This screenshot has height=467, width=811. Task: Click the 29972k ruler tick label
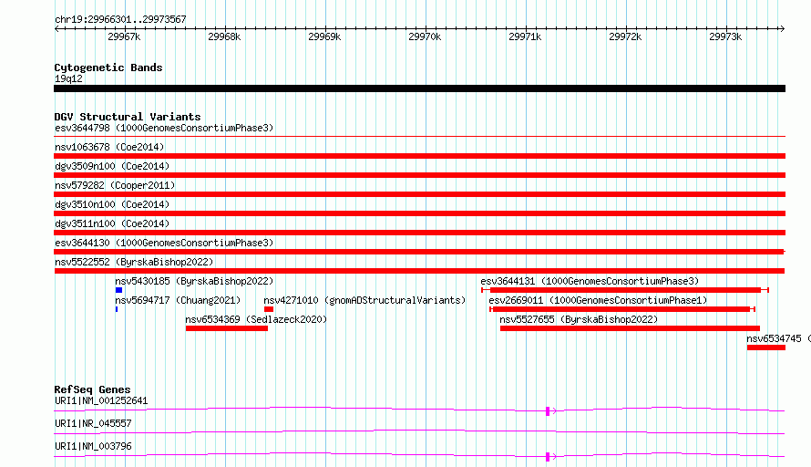coord(625,36)
